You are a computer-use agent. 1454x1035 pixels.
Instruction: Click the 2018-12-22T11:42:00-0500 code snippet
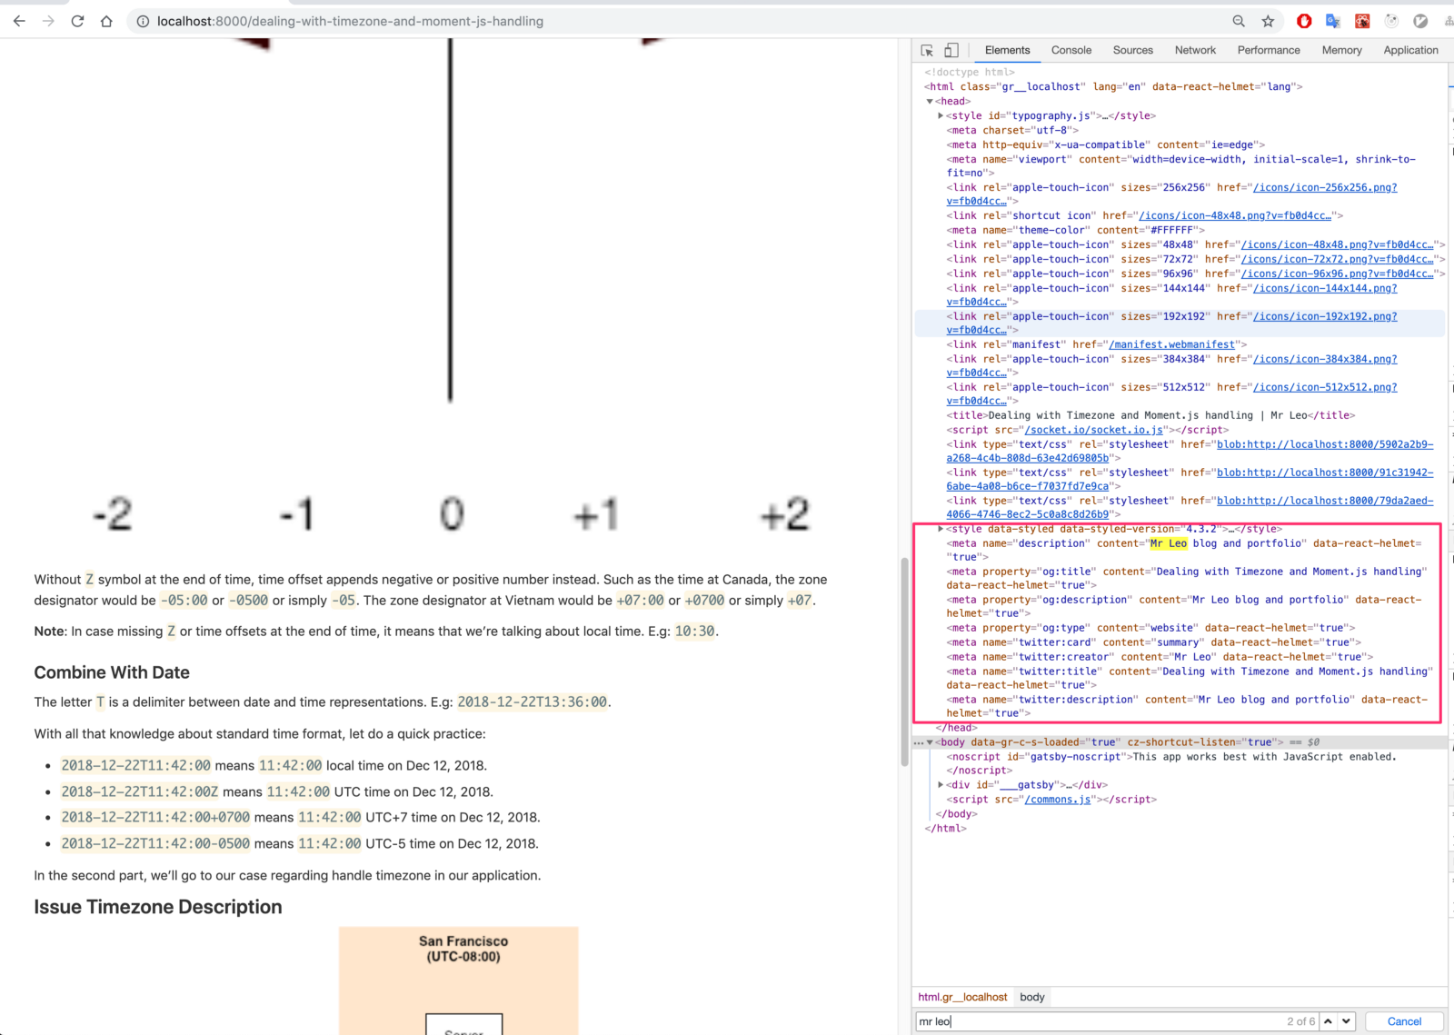click(x=155, y=844)
